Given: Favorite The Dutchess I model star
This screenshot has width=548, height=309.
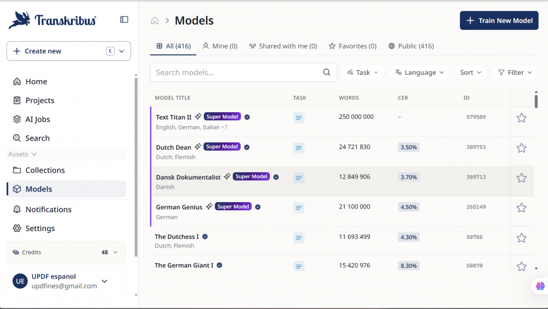Looking at the screenshot, I should point(521,238).
